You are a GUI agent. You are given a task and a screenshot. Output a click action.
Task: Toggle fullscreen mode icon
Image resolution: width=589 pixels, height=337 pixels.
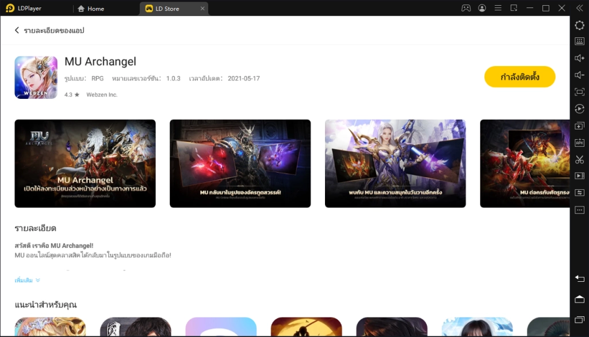pyautogui.click(x=580, y=91)
